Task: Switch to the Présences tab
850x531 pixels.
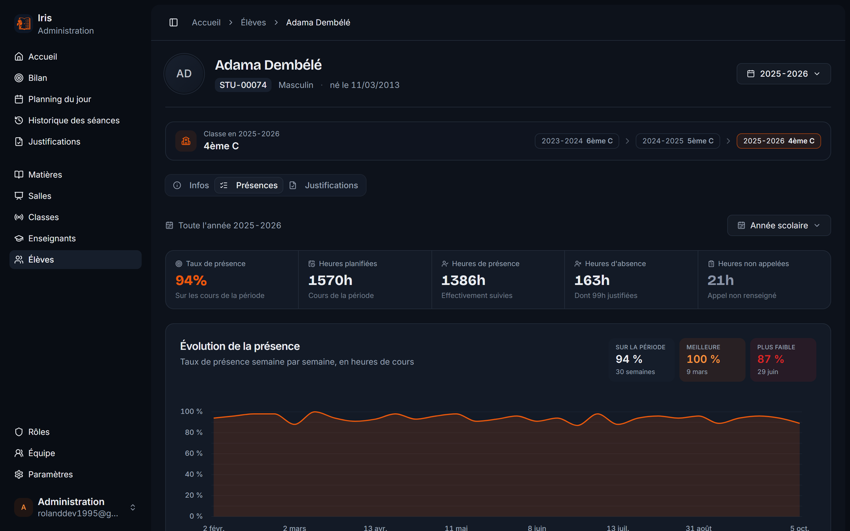Action: [x=249, y=185]
